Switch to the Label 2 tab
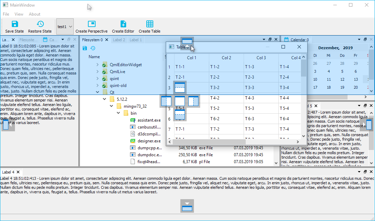Image resolution: width=375 pixels, height=221 pixels. tap(119, 39)
